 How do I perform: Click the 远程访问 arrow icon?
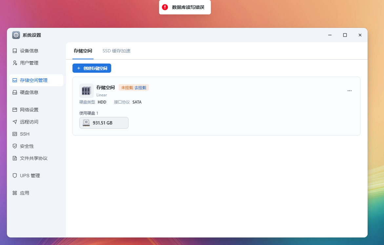(x=15, y=122)
